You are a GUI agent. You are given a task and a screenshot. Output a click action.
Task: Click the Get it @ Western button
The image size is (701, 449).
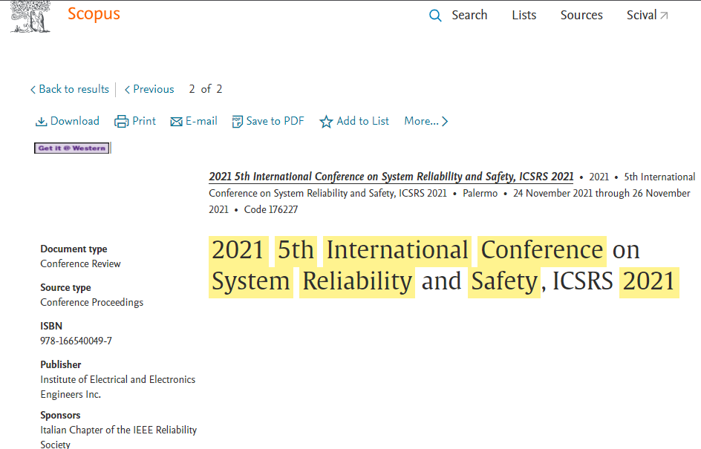click(72, 148)
